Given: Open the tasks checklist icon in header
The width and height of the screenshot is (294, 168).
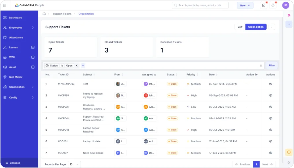Looking at the screenshot, I should [x=264, y=5].
